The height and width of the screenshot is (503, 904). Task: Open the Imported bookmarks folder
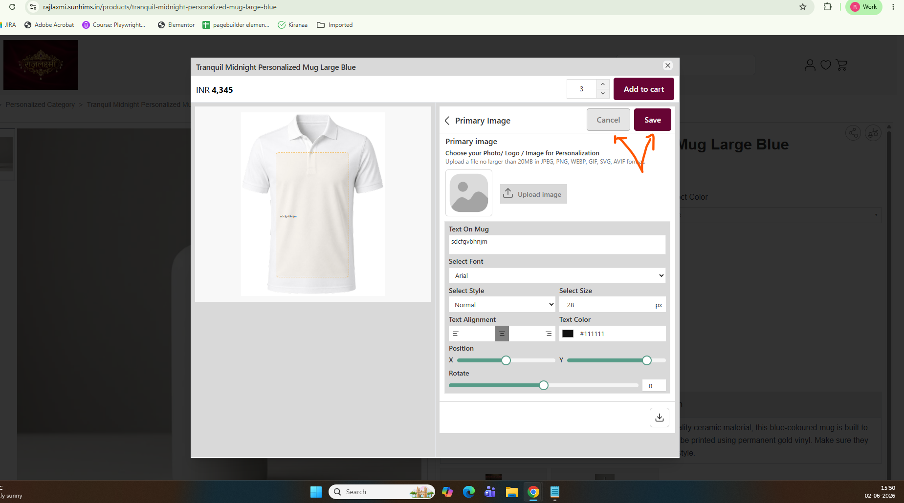coord(335,25)
